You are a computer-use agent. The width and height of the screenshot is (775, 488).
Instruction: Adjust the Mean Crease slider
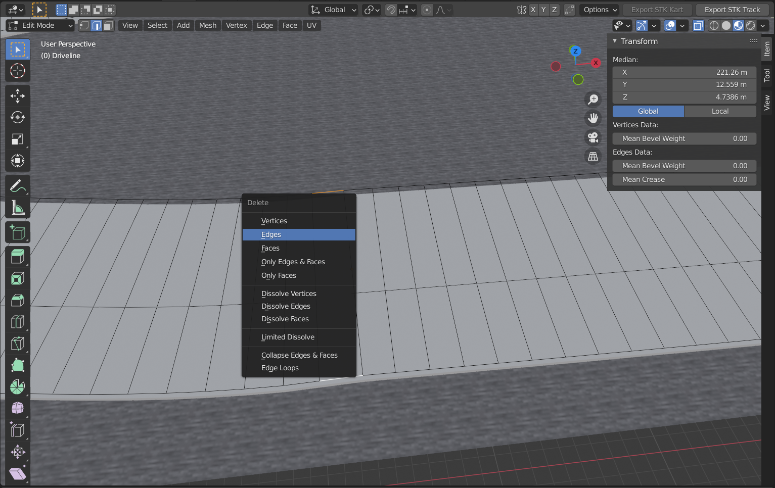point(684,179)
